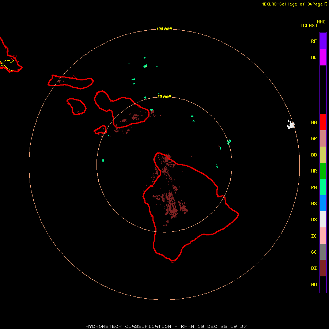Click the 'HA' legend label
329x329 pixels.
coord(314,122)
